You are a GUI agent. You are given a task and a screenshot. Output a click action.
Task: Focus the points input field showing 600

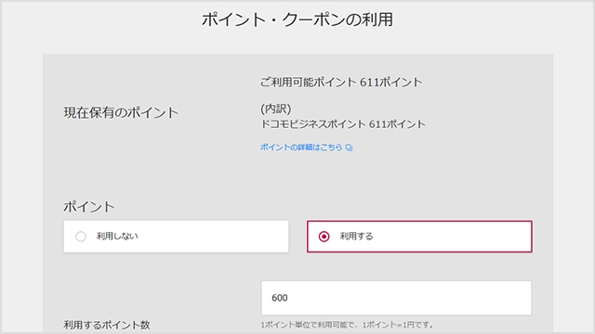(396, 298)
